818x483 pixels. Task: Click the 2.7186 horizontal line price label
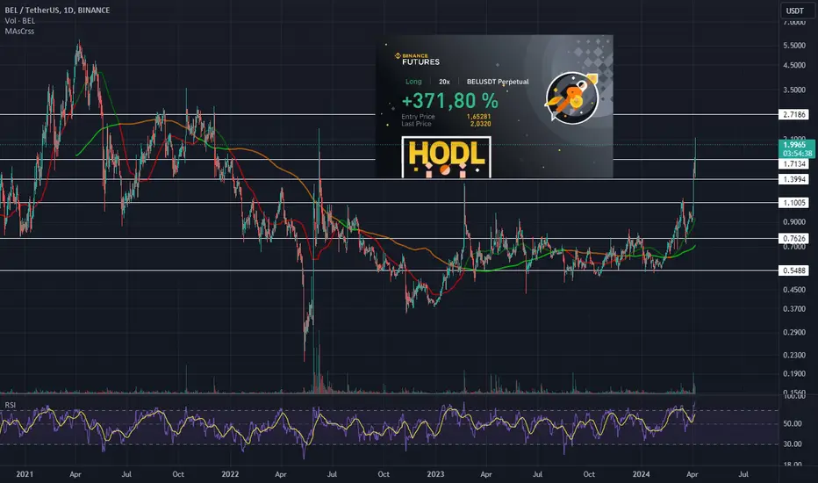pyautogui.click(x=793, y=114)
